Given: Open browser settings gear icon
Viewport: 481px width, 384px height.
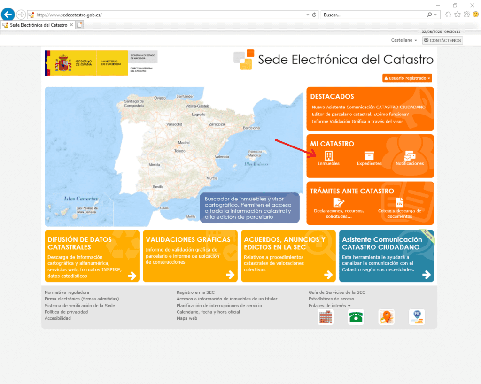Looking at the screenshot, I should (466, 15).
